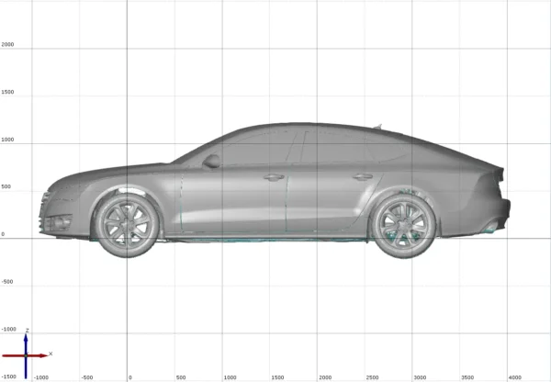Click the rear quarter window of the car
The width and height of the screenshot is (551, 382).
[x=387, y=150]
